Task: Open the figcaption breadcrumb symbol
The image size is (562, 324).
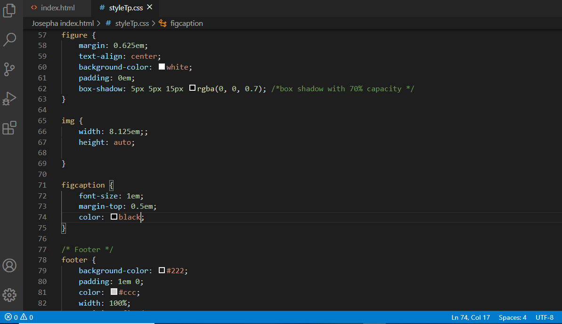Action: click(x=187, y=23)
